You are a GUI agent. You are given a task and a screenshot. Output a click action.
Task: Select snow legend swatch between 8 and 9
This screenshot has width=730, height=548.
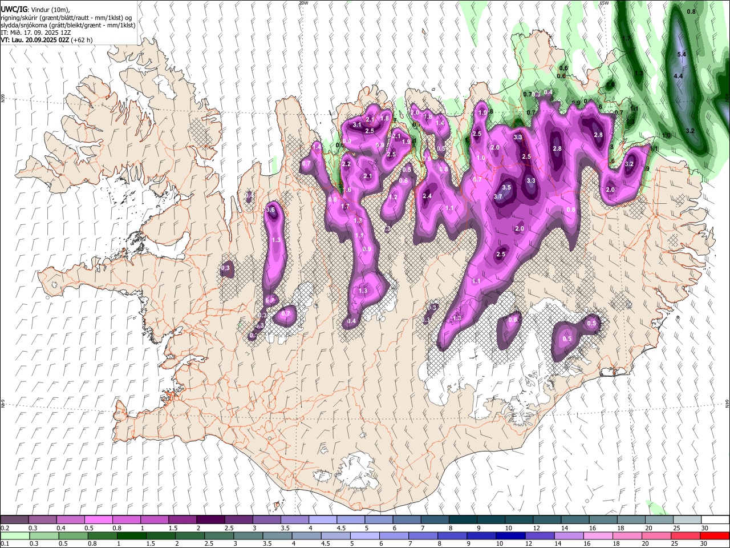463,519
